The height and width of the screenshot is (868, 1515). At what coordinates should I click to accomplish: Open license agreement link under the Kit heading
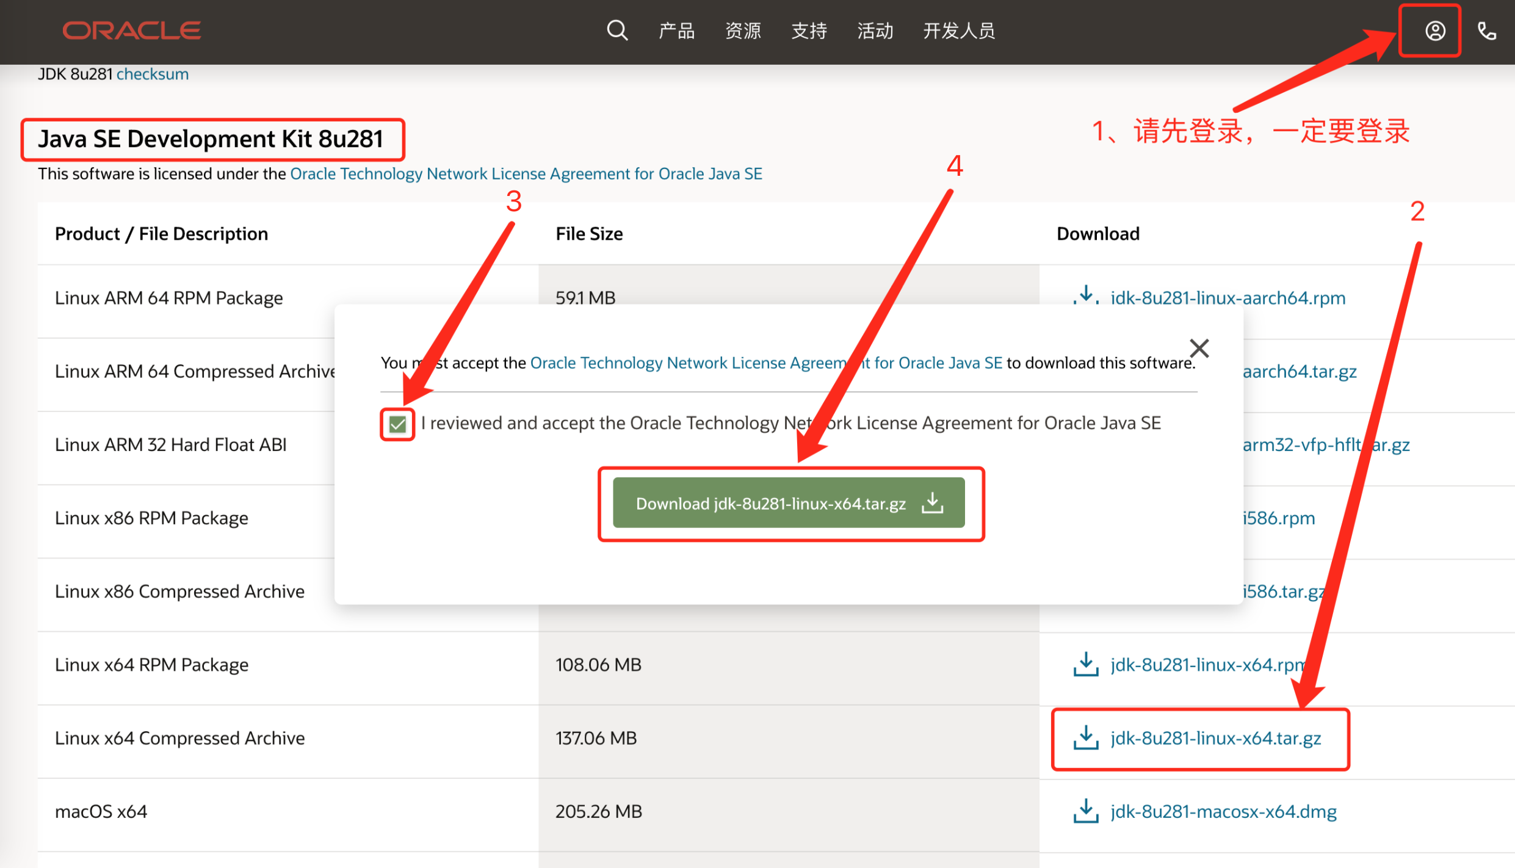526,174
